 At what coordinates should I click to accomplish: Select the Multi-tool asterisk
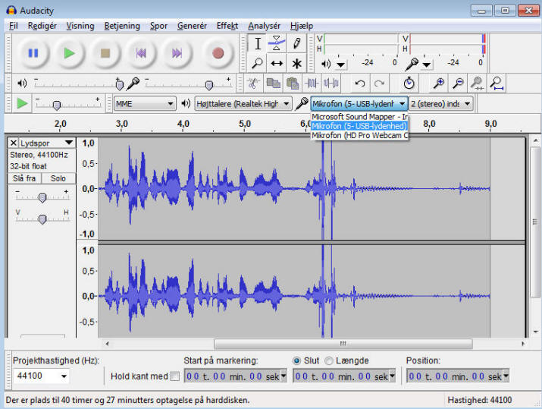[x=296, y=63]
